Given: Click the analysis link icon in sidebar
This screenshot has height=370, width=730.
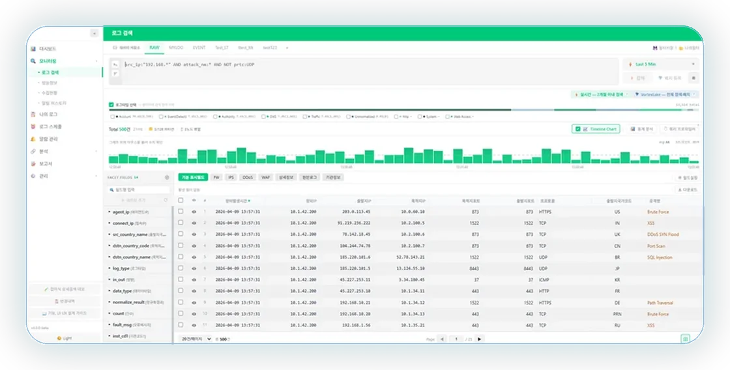Looking at the screenshot, I should (x=33, y=151).
